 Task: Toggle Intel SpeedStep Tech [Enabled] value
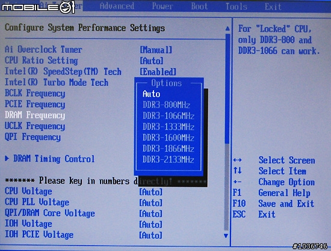pyautogui.click(x=158, y=72)
